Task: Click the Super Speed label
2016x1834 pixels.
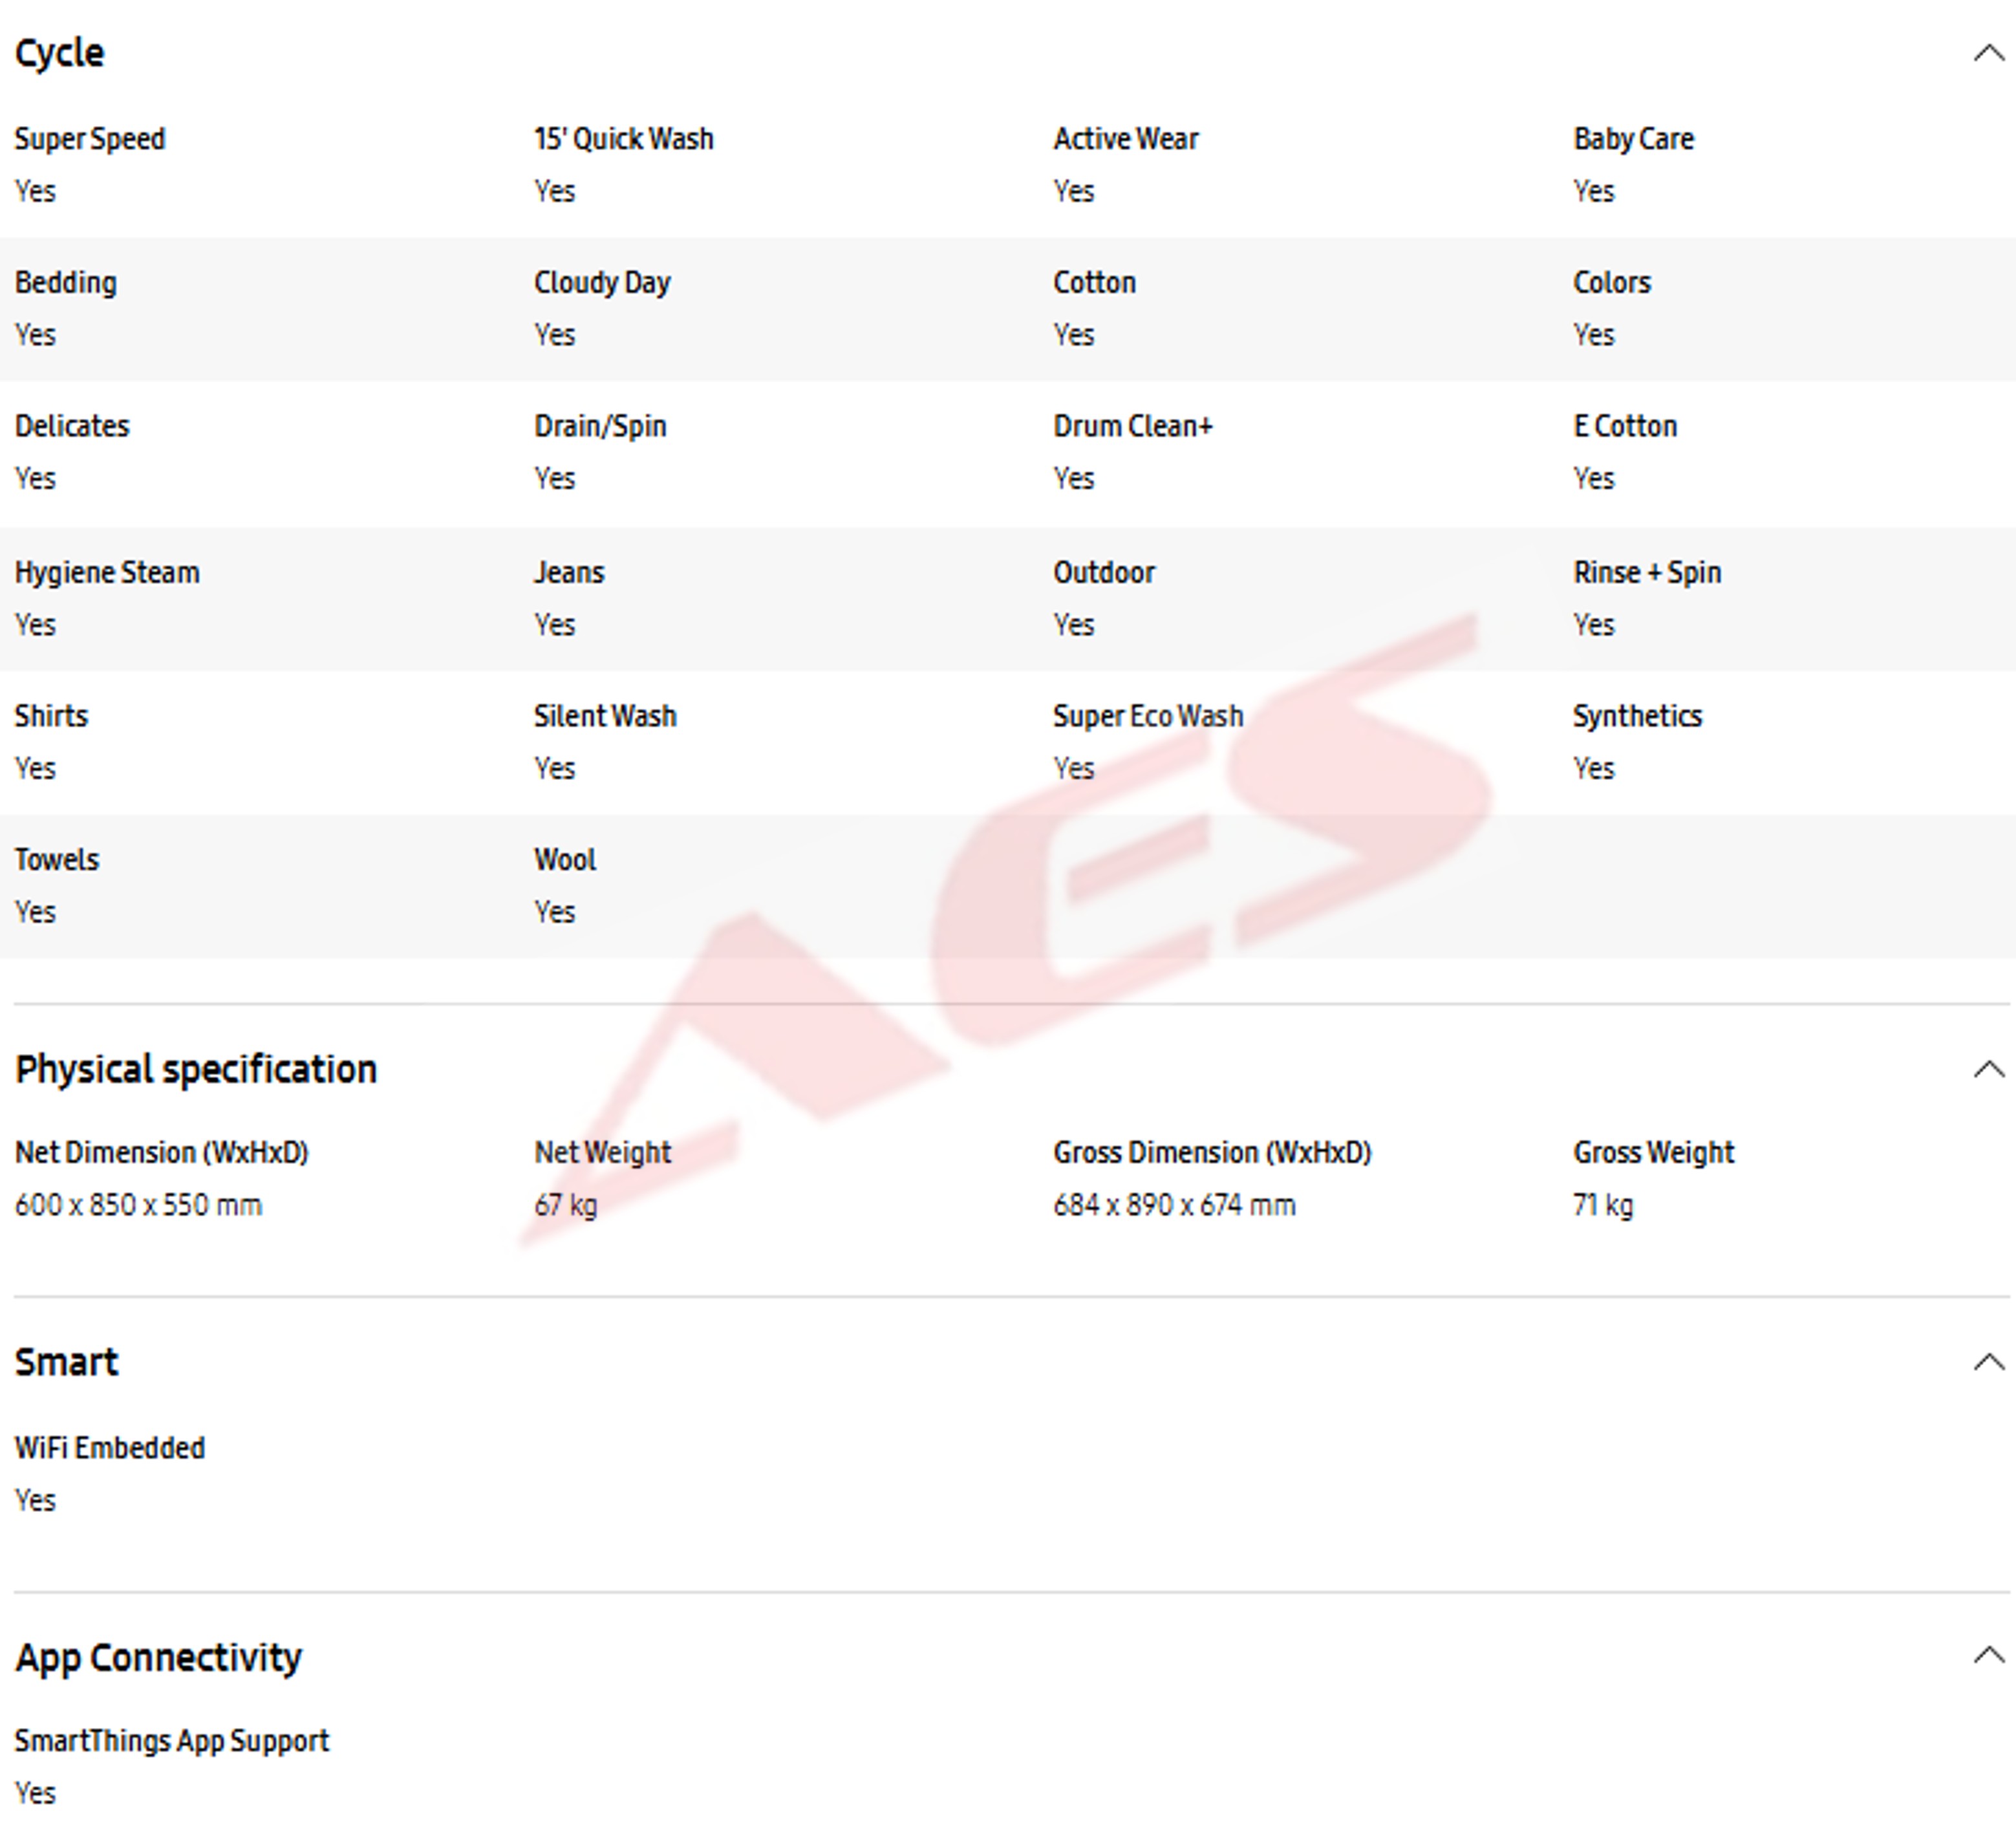Action: 90,139
